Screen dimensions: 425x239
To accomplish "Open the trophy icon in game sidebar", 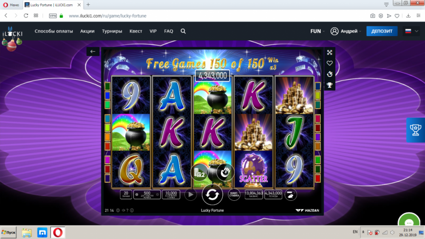I will (330, 85).
